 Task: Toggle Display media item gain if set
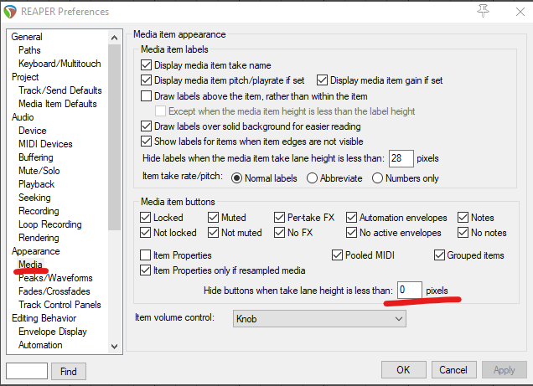322,80
